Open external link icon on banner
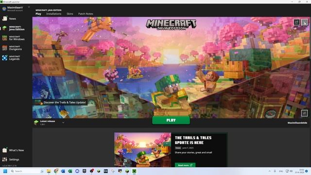The width and height of the screenshot is (311, 175). pyautogui.click(x=297, y=22)
